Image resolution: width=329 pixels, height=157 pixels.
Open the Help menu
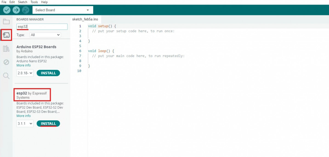pos(44,2)
